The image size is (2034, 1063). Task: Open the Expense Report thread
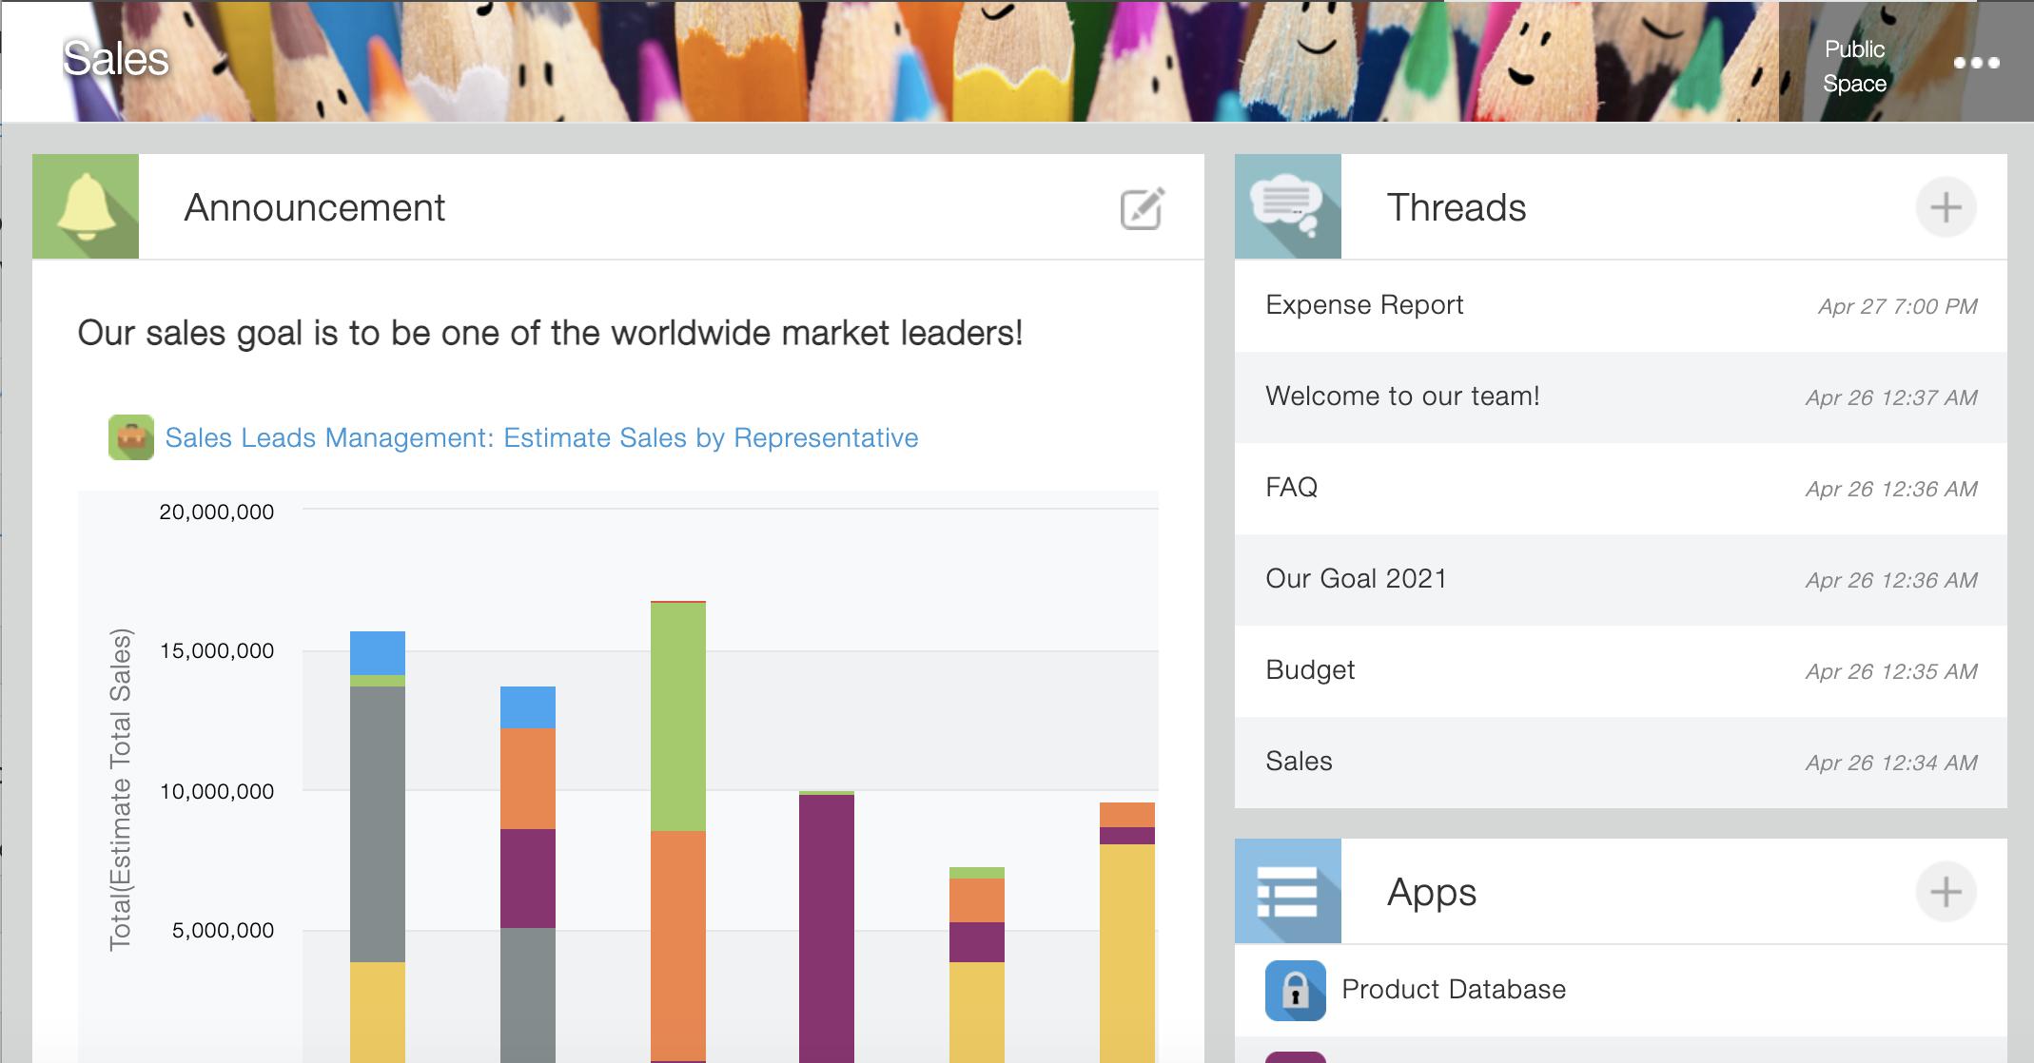coord(1364,305)
